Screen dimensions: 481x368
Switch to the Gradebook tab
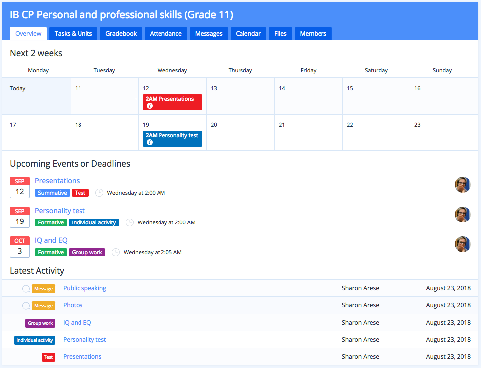tap(121, 33)
